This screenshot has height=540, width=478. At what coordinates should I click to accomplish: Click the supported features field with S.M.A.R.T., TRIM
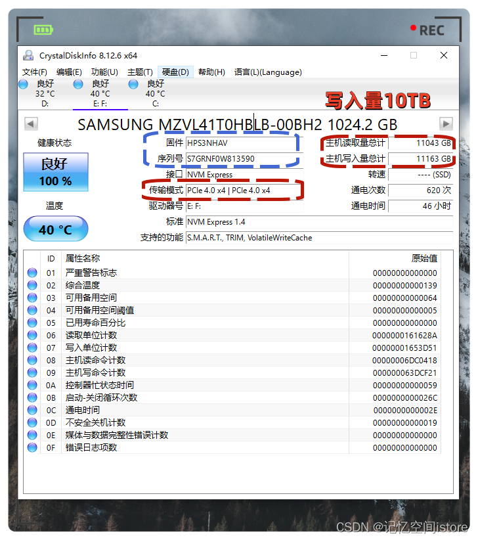click(x=319, y=238)
